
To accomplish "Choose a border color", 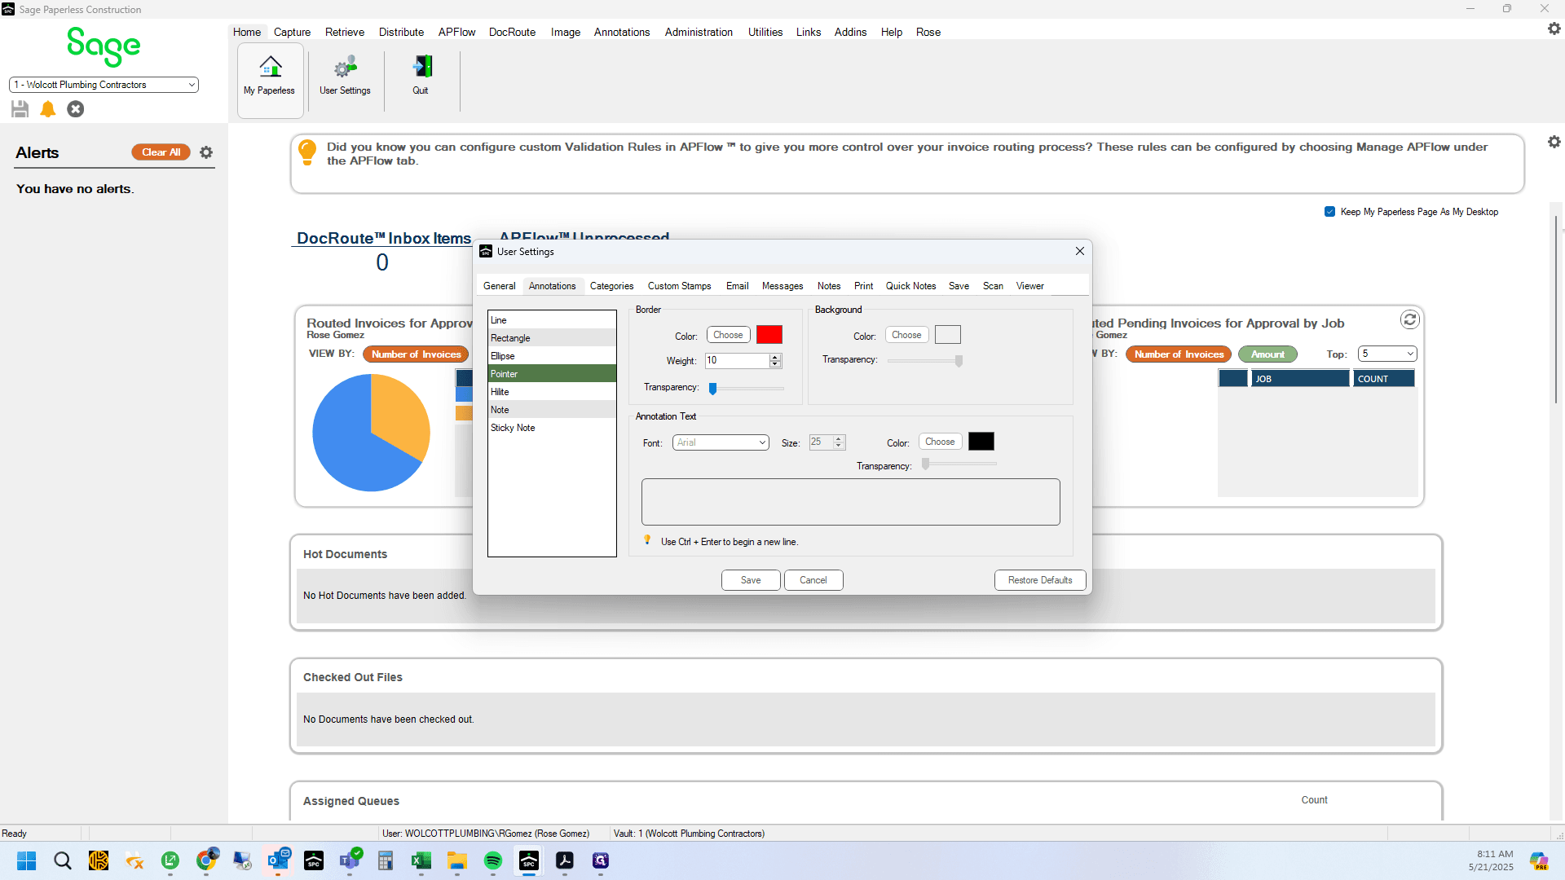I will 728,335.
